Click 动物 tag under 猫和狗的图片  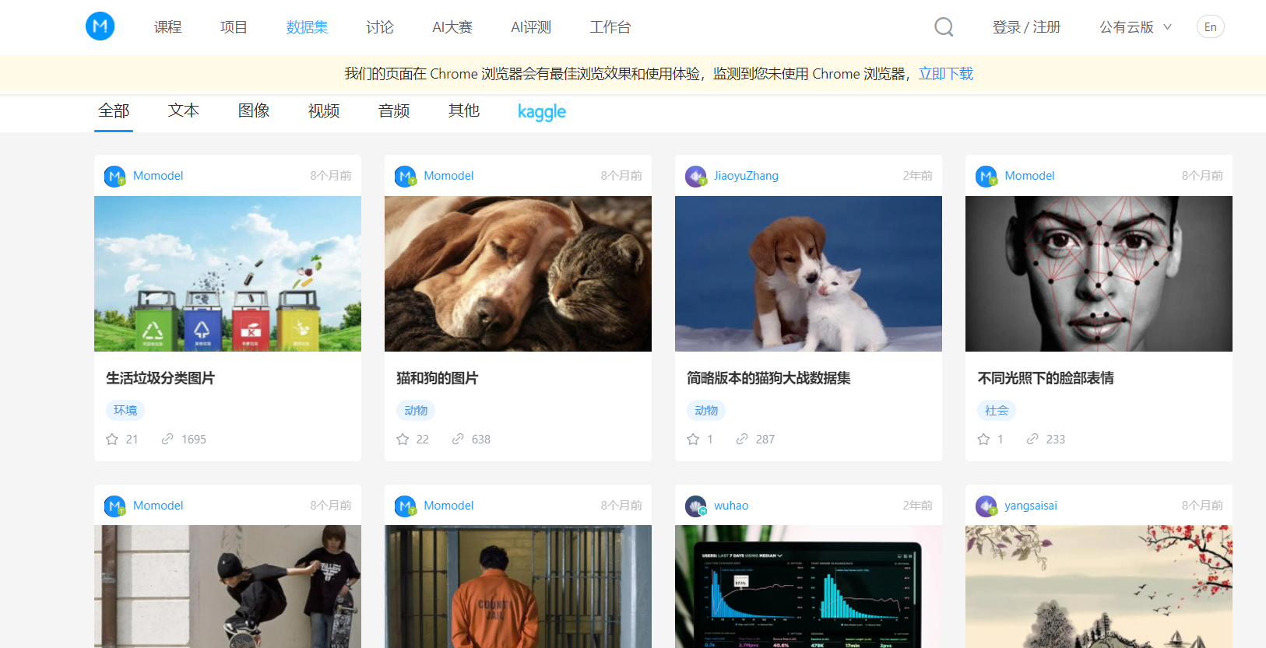[416, 410]
